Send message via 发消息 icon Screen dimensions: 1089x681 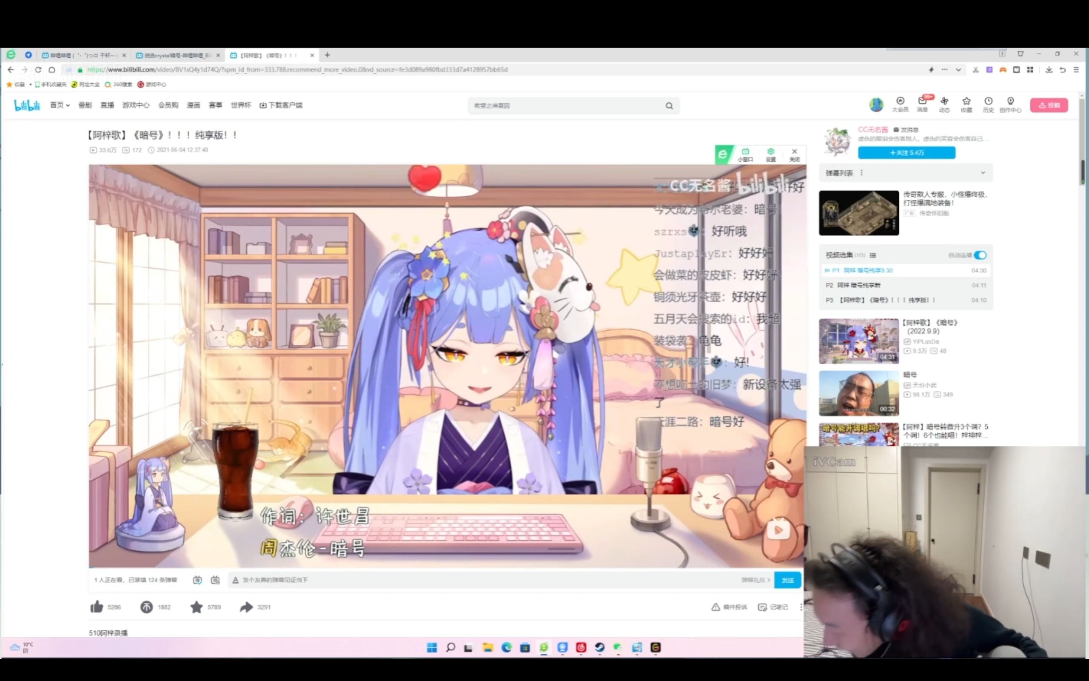click(x=906, y=130)
